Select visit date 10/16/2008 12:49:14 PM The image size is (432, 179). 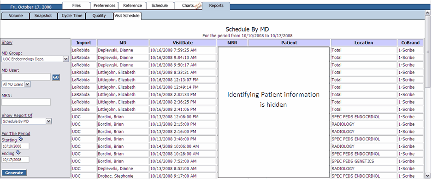[183, 87]
